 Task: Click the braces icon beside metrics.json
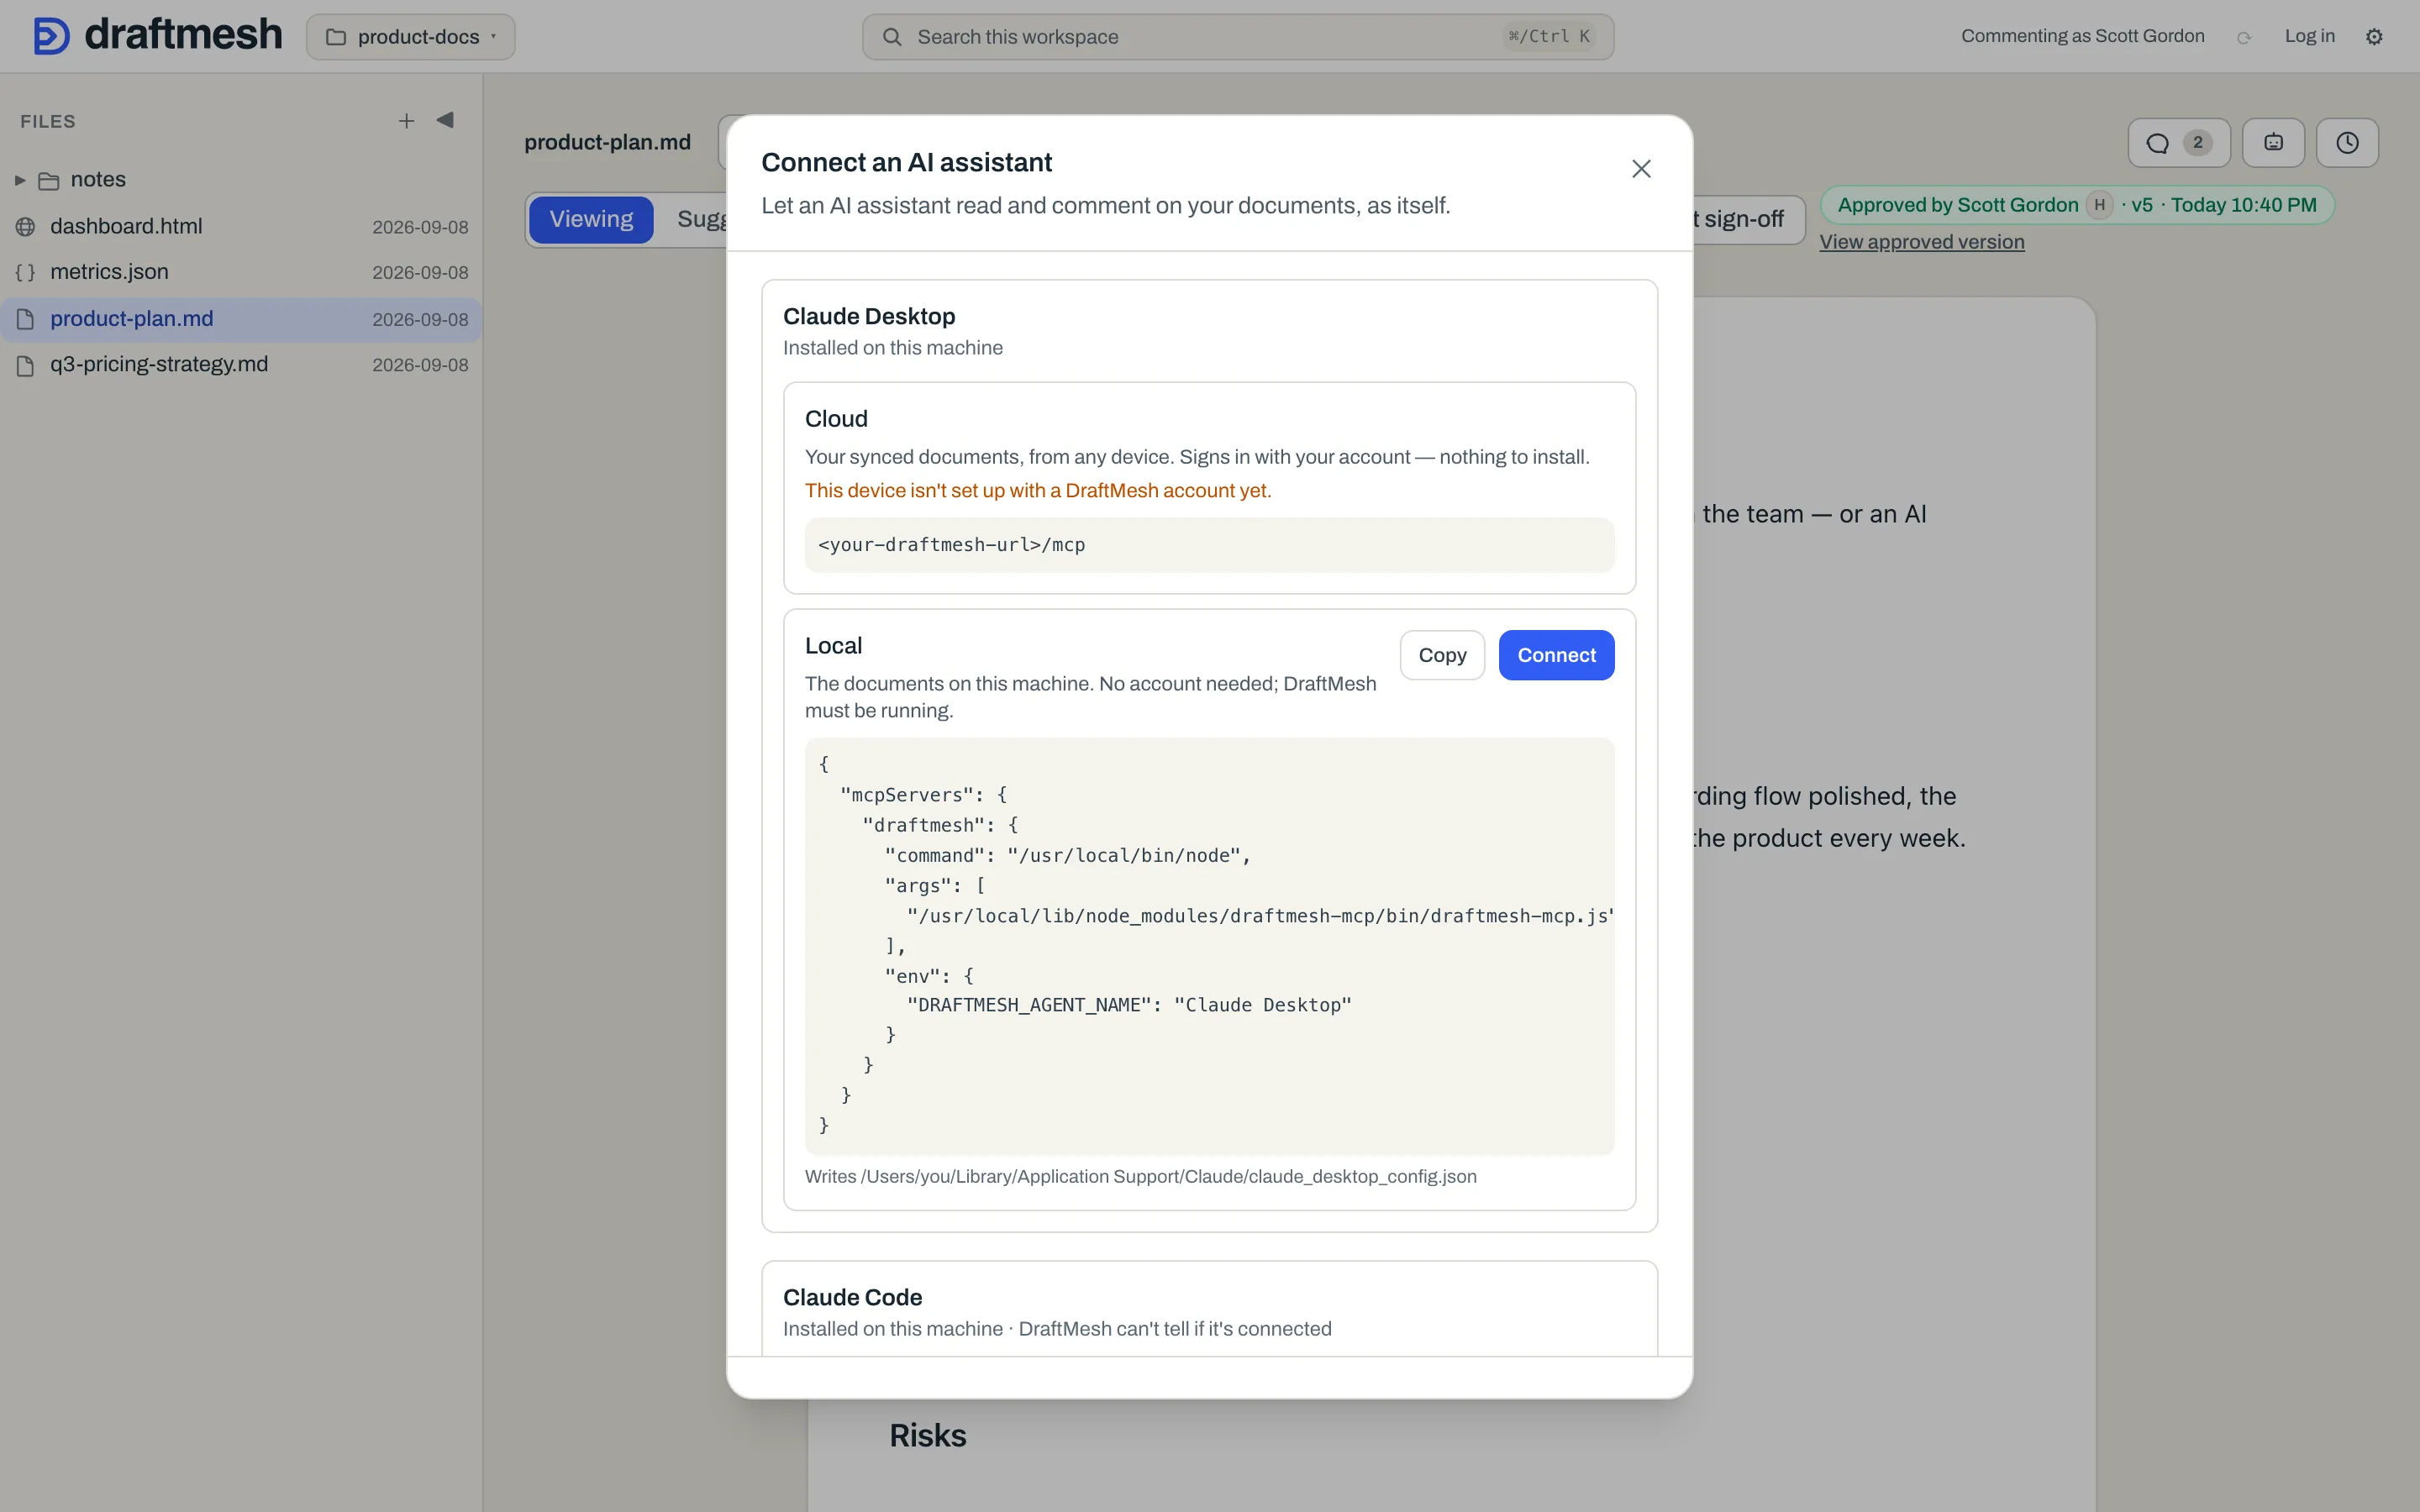tap(26, 273)
